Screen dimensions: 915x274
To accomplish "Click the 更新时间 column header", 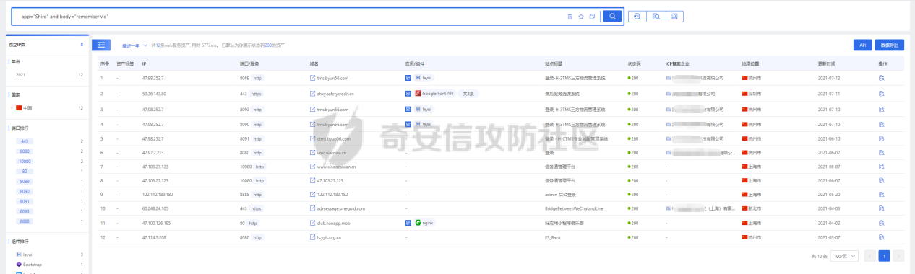I will (826, 63).
